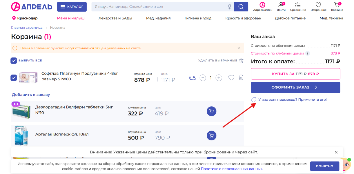Open Политике о персональных данных link
Screen dimensions: 354x174
click(232, 168)
